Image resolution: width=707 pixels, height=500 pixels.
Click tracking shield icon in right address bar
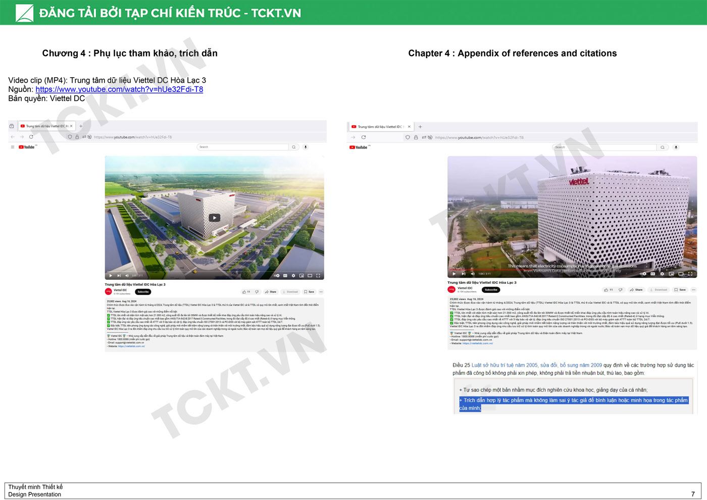tap(408, 137)
